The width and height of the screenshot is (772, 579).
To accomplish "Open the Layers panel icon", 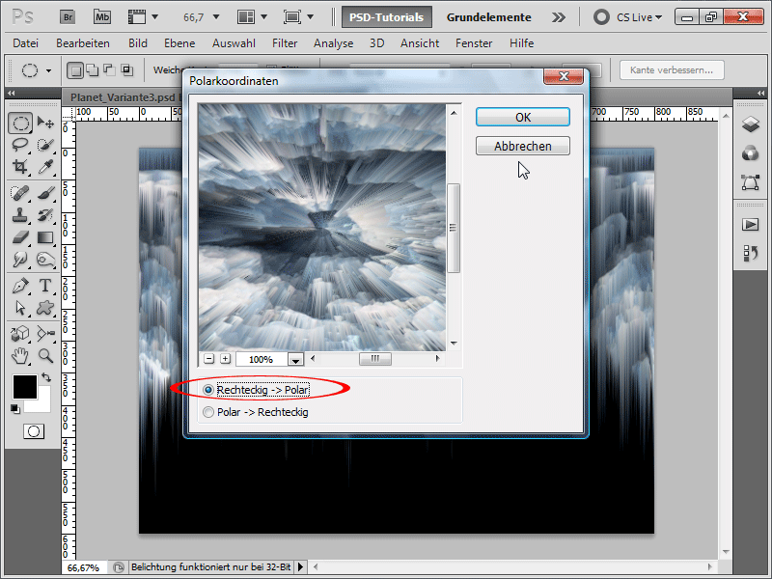I will coord(750,124).
